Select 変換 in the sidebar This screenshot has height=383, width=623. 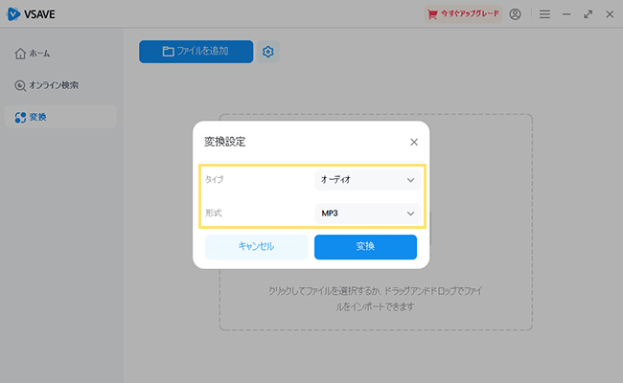click(60, 117)
